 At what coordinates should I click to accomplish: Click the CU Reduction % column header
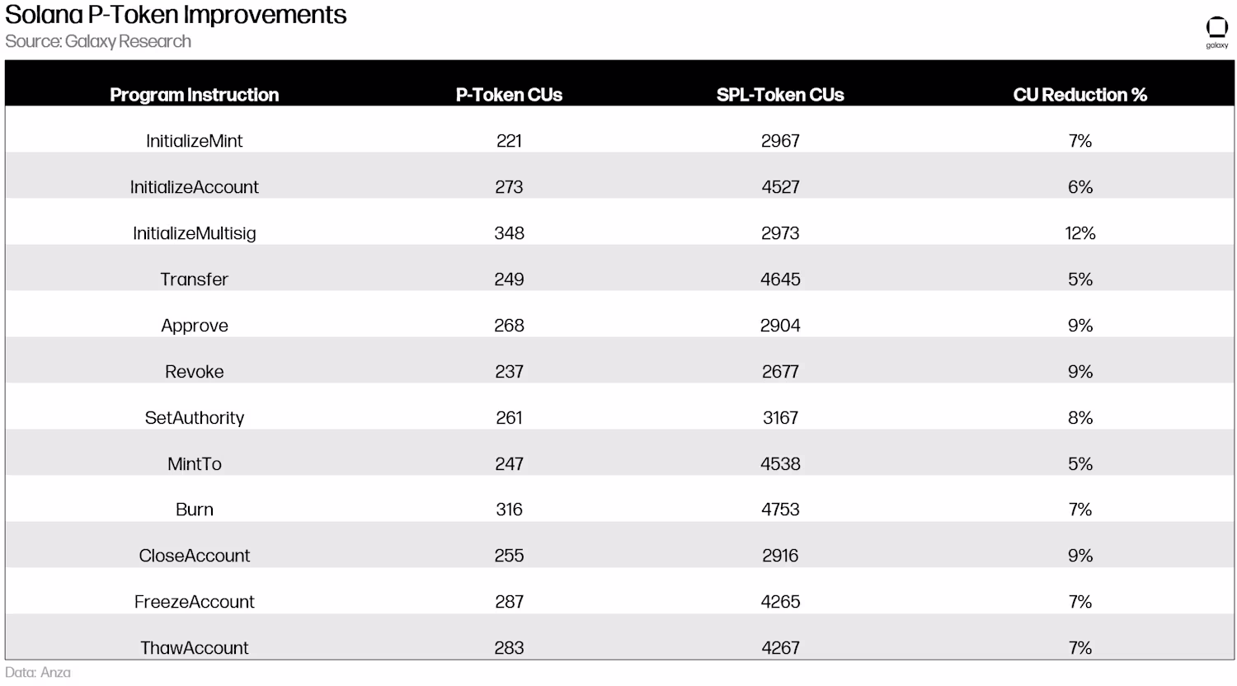(x=1079, y=95)
